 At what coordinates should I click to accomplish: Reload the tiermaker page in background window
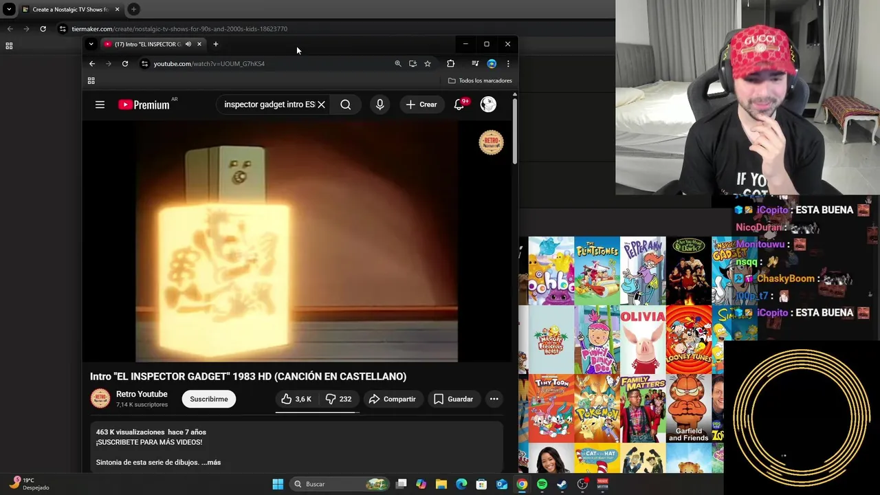click(43, 29)
